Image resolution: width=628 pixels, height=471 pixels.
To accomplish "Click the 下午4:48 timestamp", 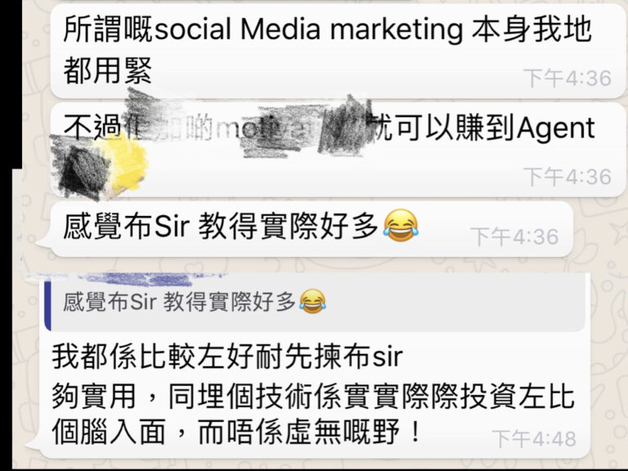I will point(534,439).
